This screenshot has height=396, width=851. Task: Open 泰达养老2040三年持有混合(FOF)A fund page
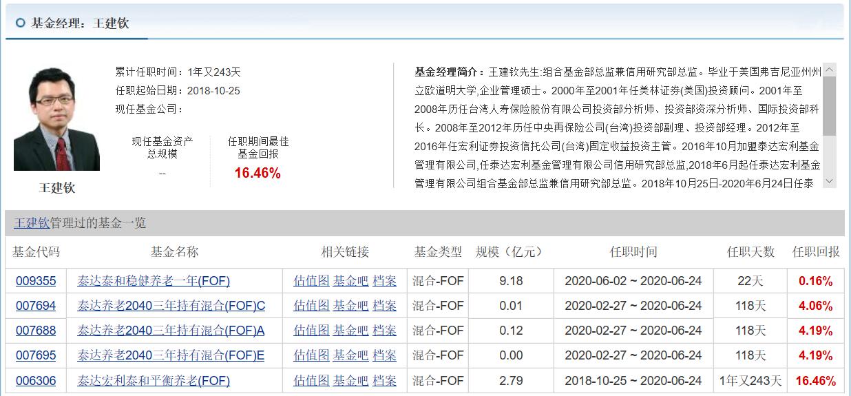pos(171,331)
